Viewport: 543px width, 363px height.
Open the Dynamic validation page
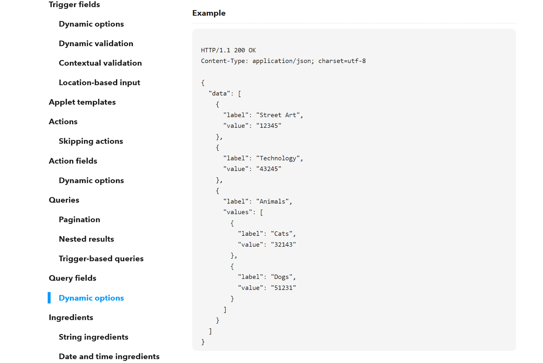[96, 43]
